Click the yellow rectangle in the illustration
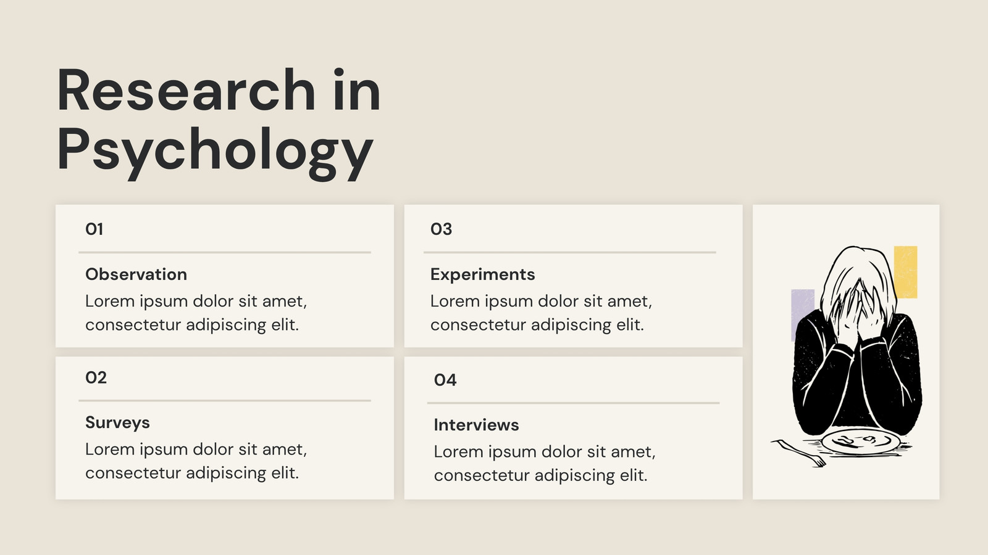The height and width of the screenshot is (555, 988). (x=906, y=272)
